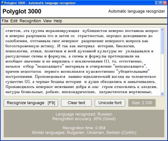Click the 'Language recognized: Russian' result line
Viewport: 168px width, 141px height.
pos(84,114)
